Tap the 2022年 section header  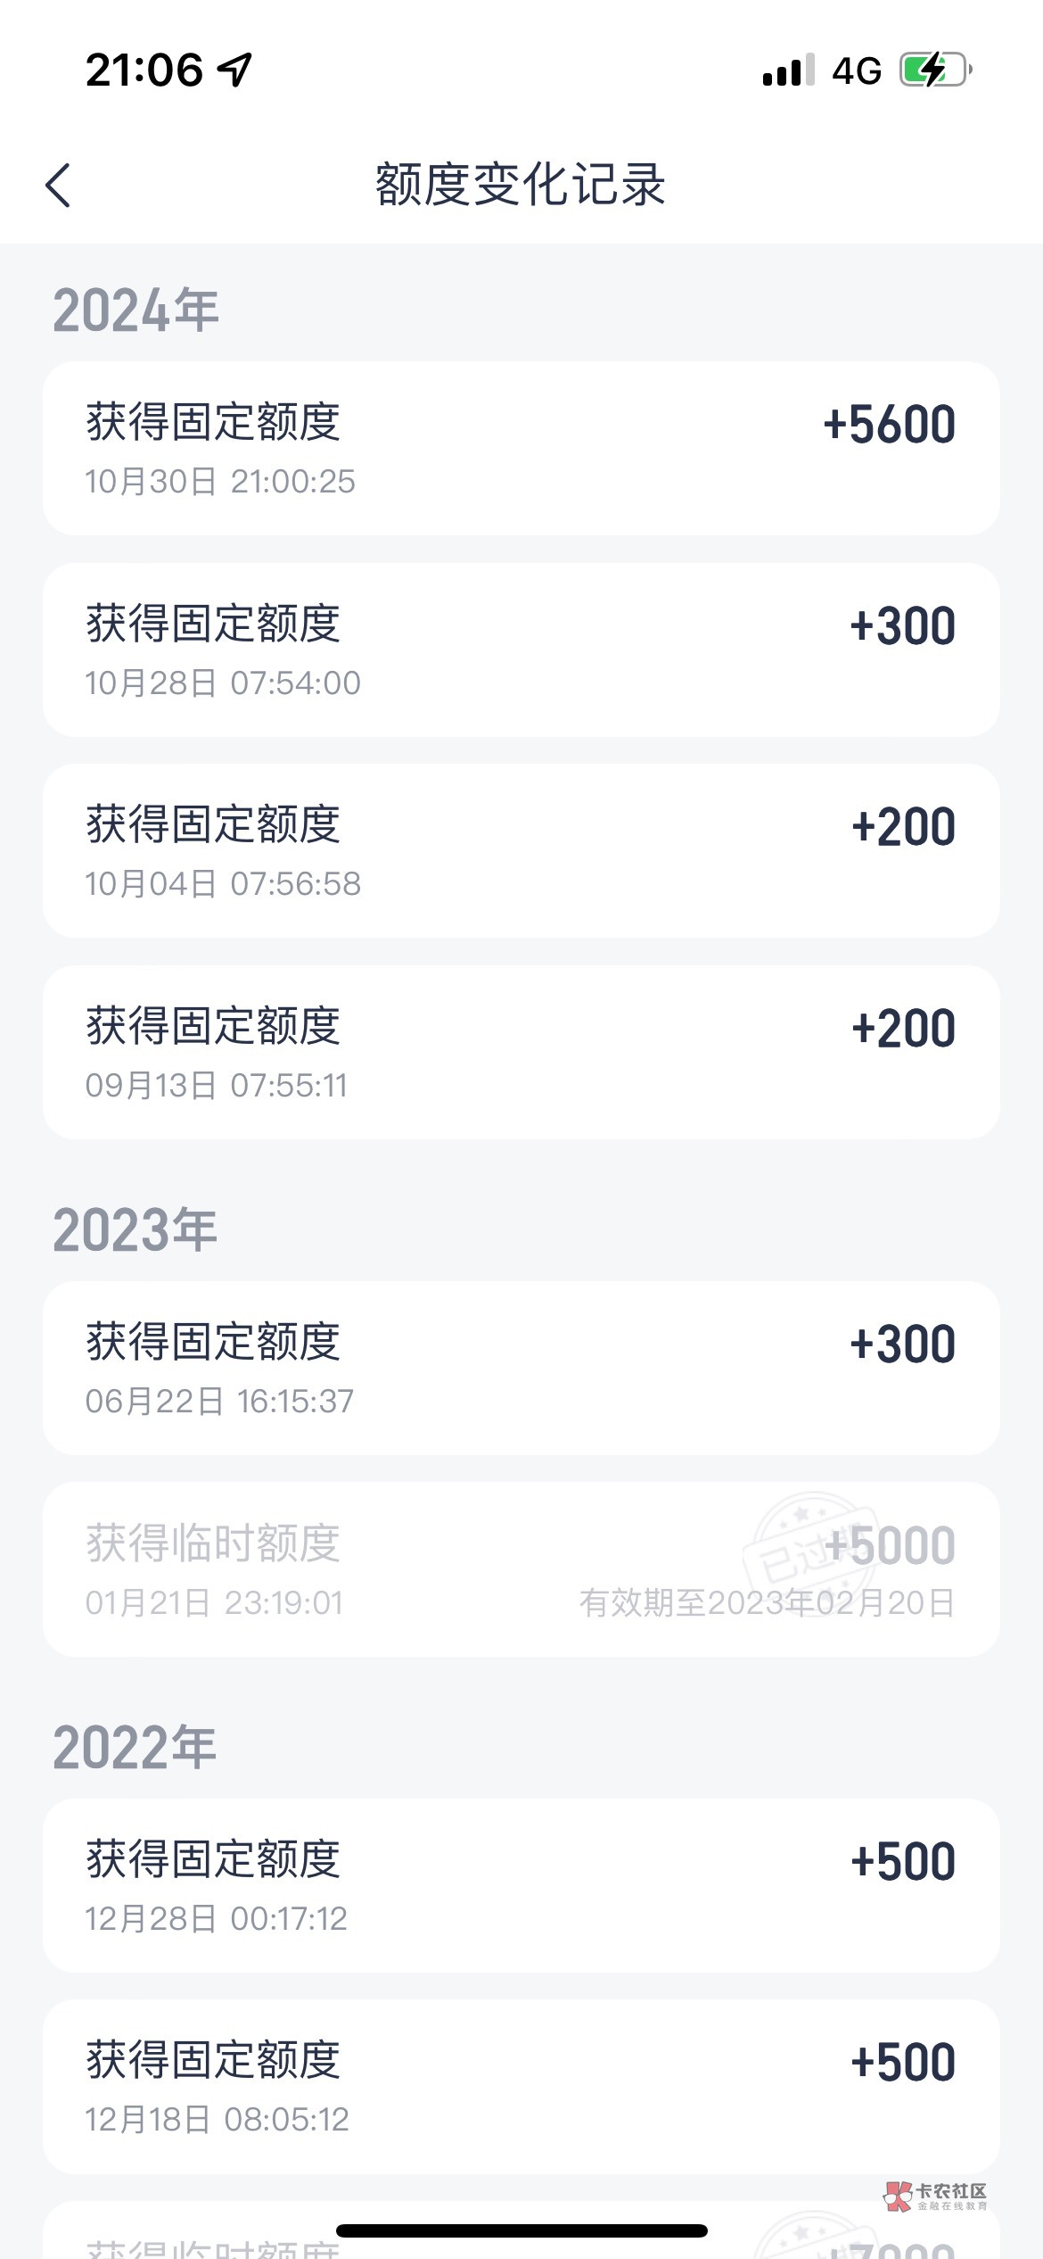[136, 1748]
